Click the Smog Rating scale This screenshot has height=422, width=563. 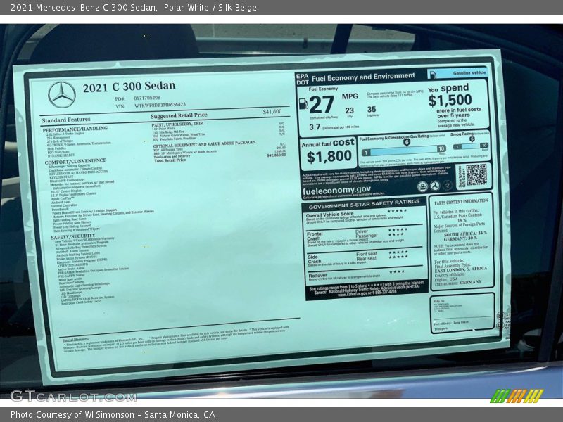coord(470,146)
